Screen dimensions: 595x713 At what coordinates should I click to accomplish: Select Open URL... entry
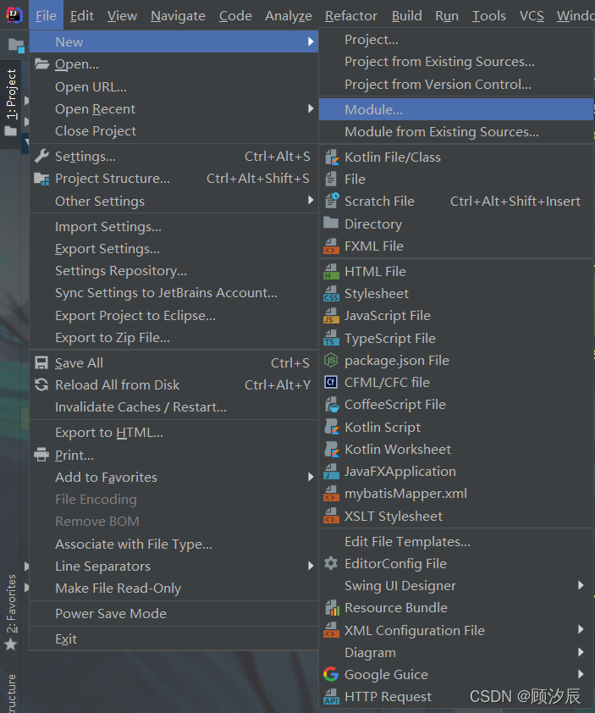tap(174, 87)
